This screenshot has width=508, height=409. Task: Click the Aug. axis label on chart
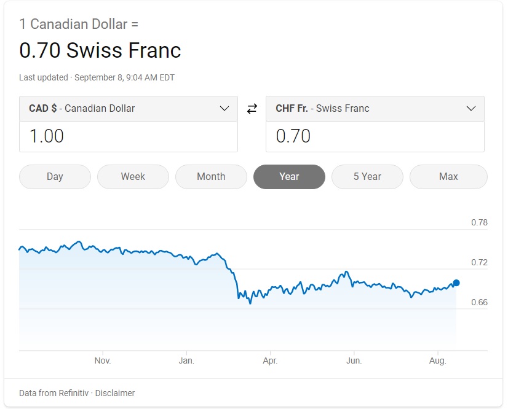pos(438,360)
